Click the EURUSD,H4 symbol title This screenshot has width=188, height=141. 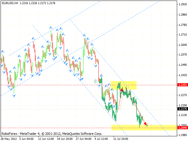coord(10,3)
